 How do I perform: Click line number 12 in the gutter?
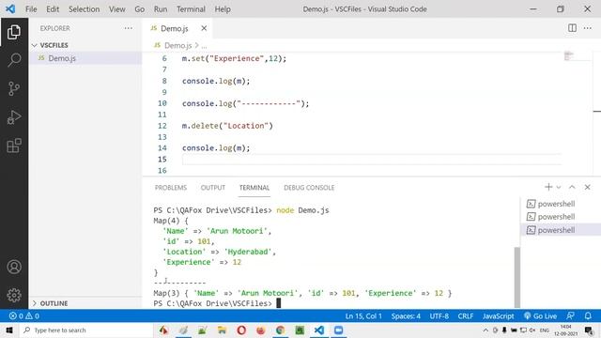162,126
